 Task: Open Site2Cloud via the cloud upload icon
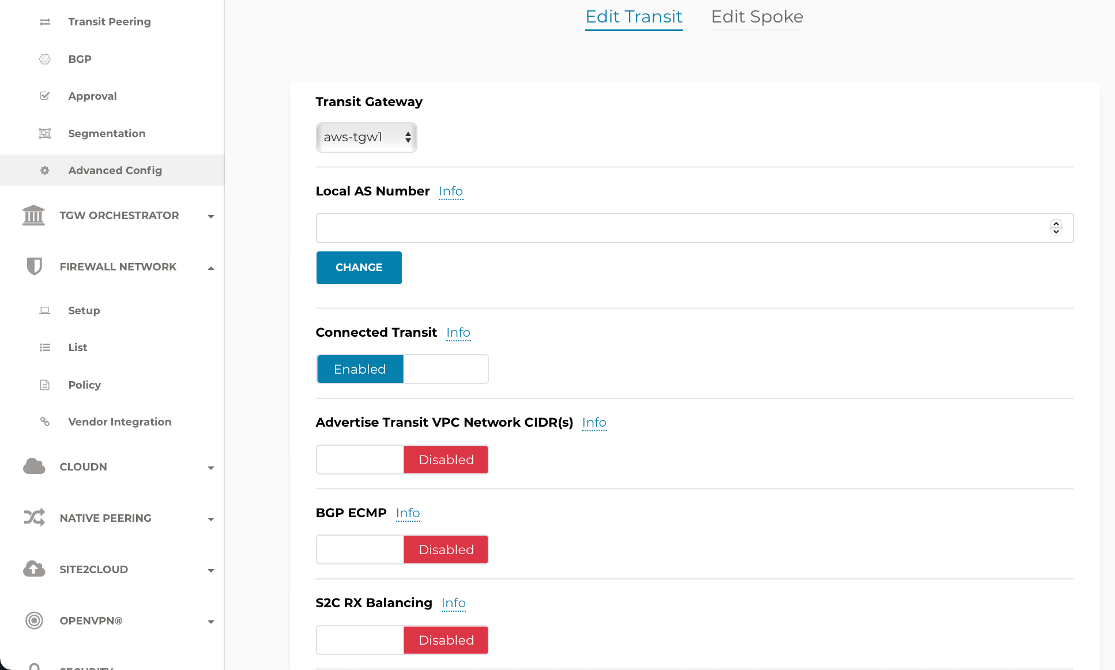pos(34,569)
